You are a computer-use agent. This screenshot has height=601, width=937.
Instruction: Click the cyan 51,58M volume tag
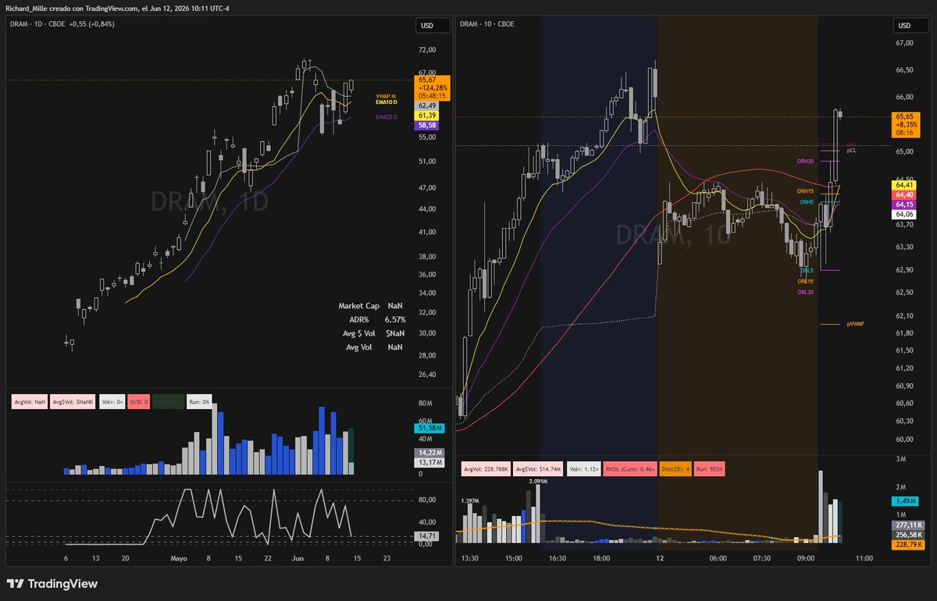click(x=430, y=429)
